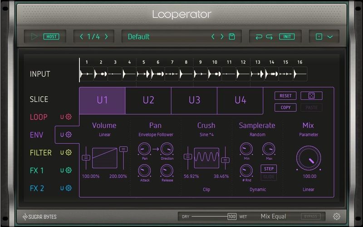Viewport: 363px width, 227px height.
Task: Click the Volume '200.00%' end value
Action: [118, 176]
